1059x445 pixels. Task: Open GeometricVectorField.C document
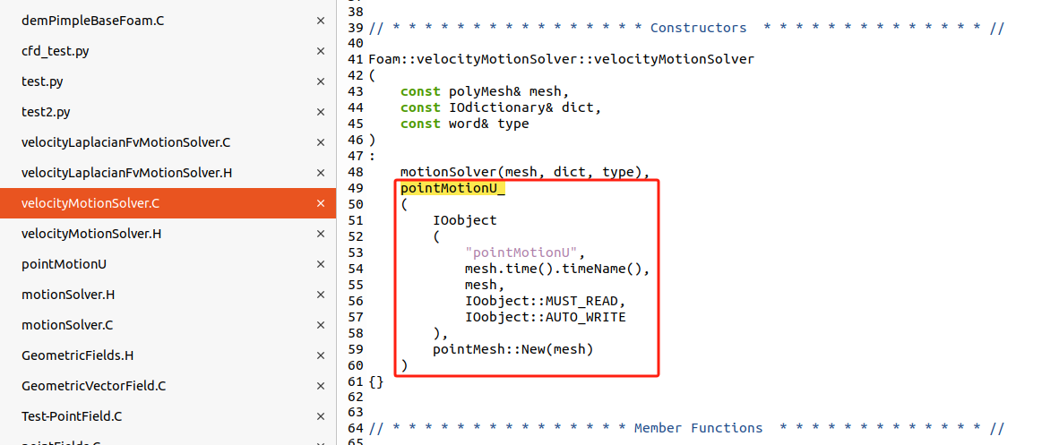click(x=94, y=386)
